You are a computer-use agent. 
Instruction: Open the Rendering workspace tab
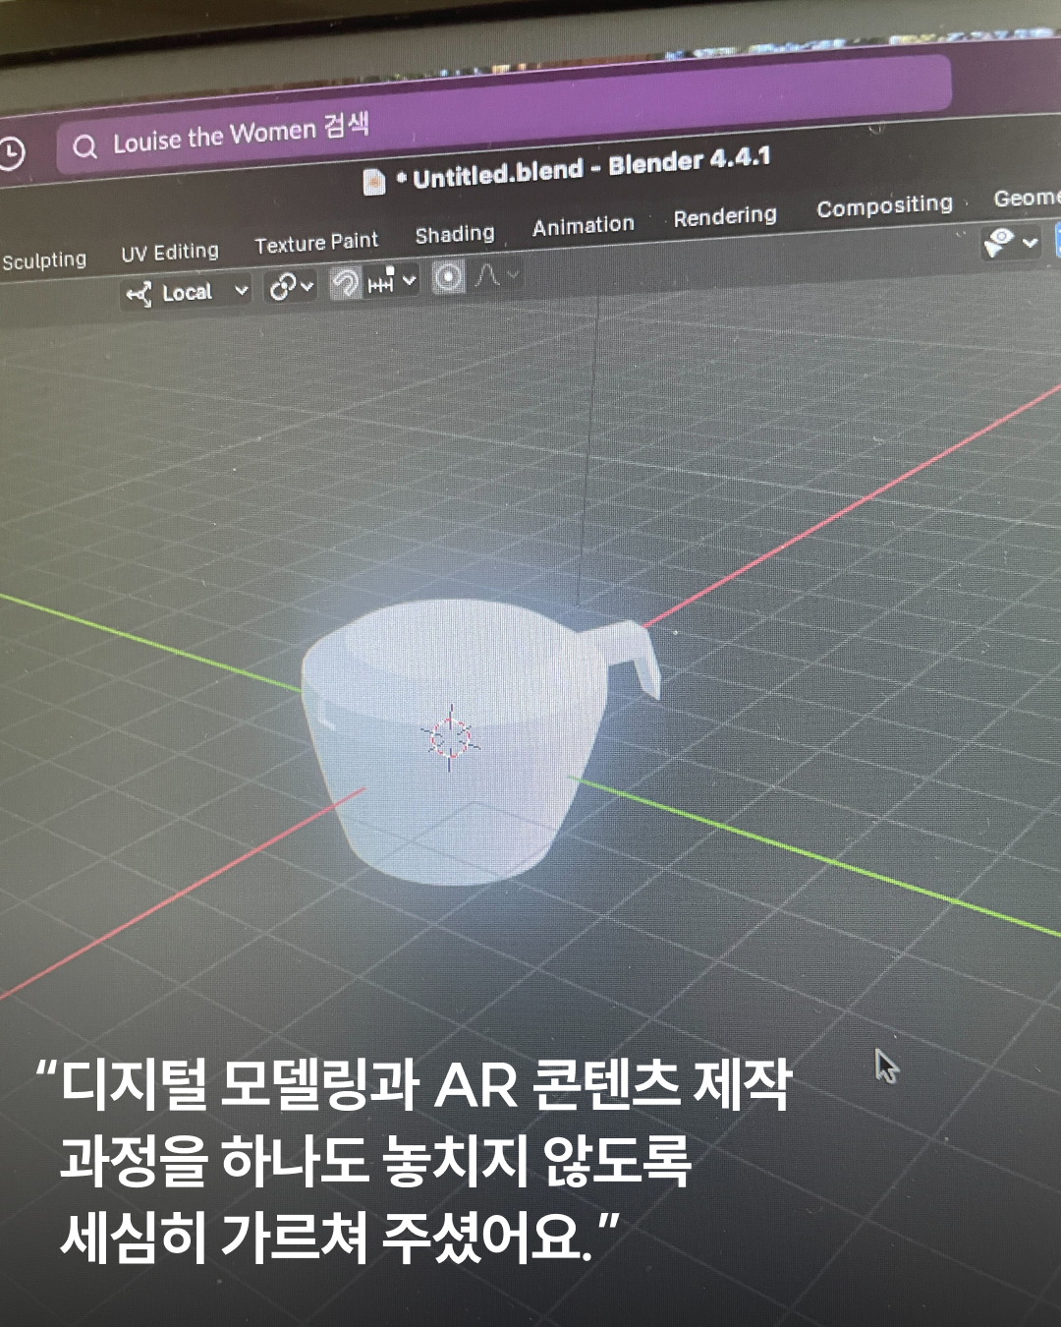725,216
